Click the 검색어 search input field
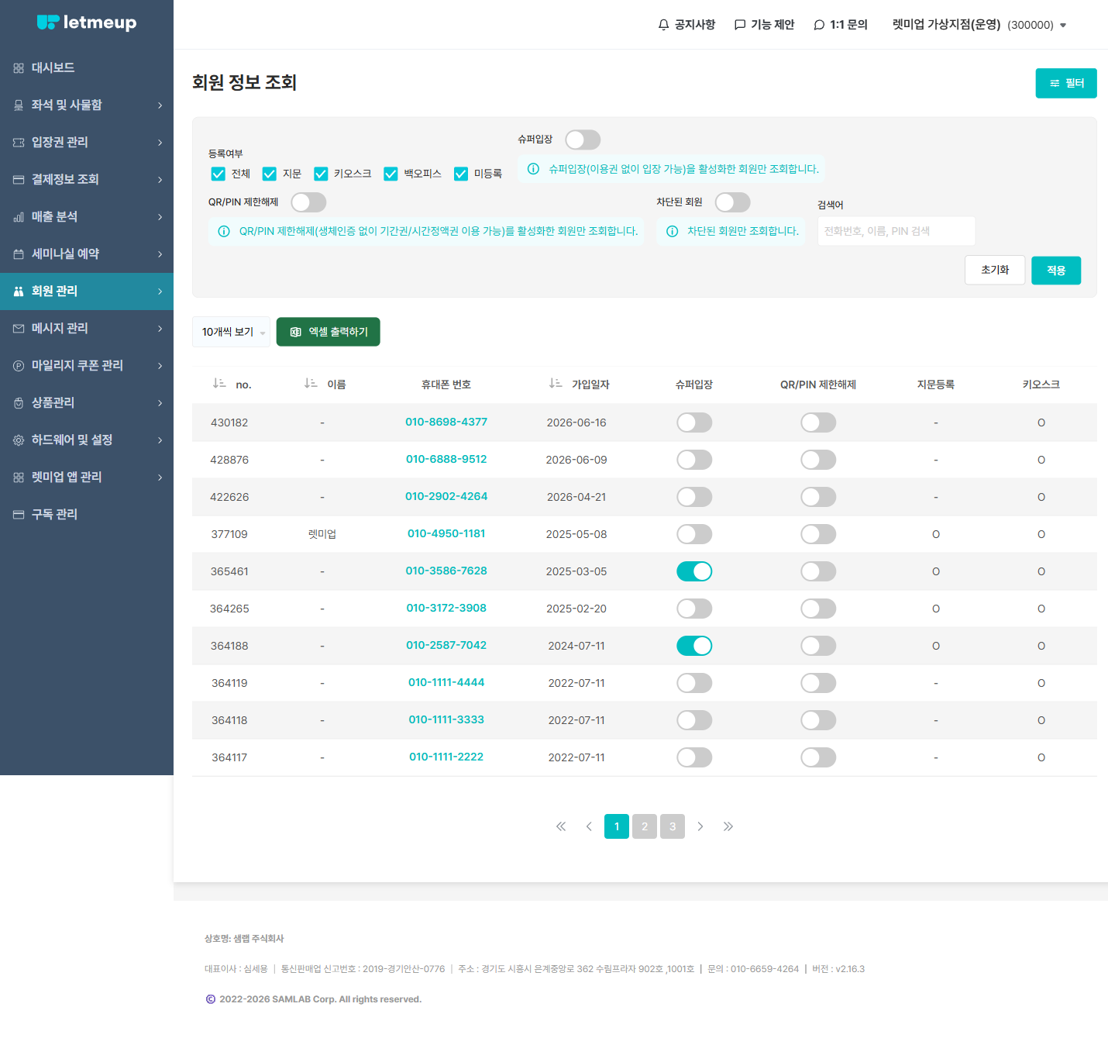The image size is (1108, 1045). [896, 231]
